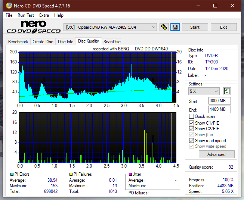Click the PI Errors total 699042

51,191
